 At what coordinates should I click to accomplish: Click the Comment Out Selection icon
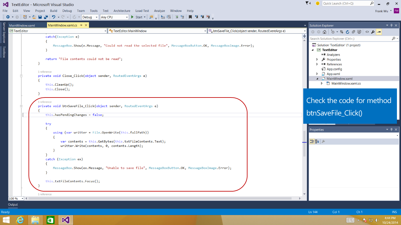177,17
